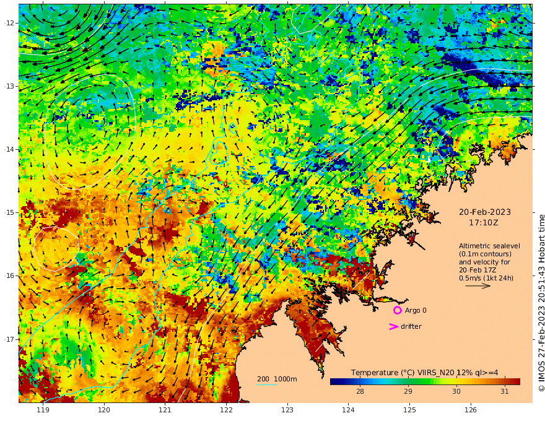Screen dimensions: 545x421
Task: Click the 'and velocity for' legend text
Action: [x=484, y=262]
